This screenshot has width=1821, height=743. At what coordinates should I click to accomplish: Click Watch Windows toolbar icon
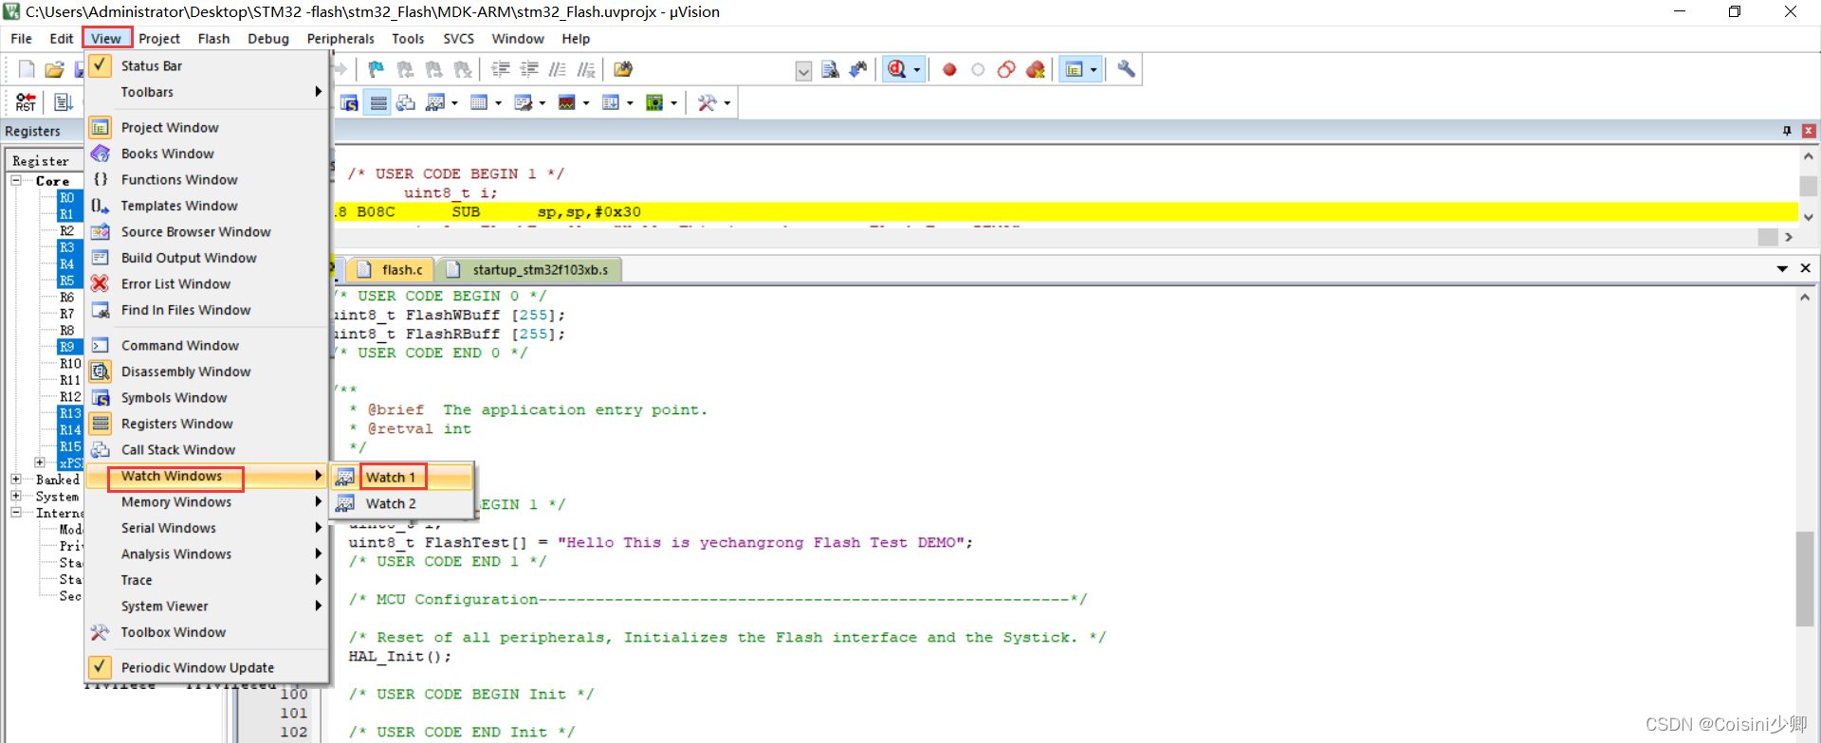[x=435, y=102]
